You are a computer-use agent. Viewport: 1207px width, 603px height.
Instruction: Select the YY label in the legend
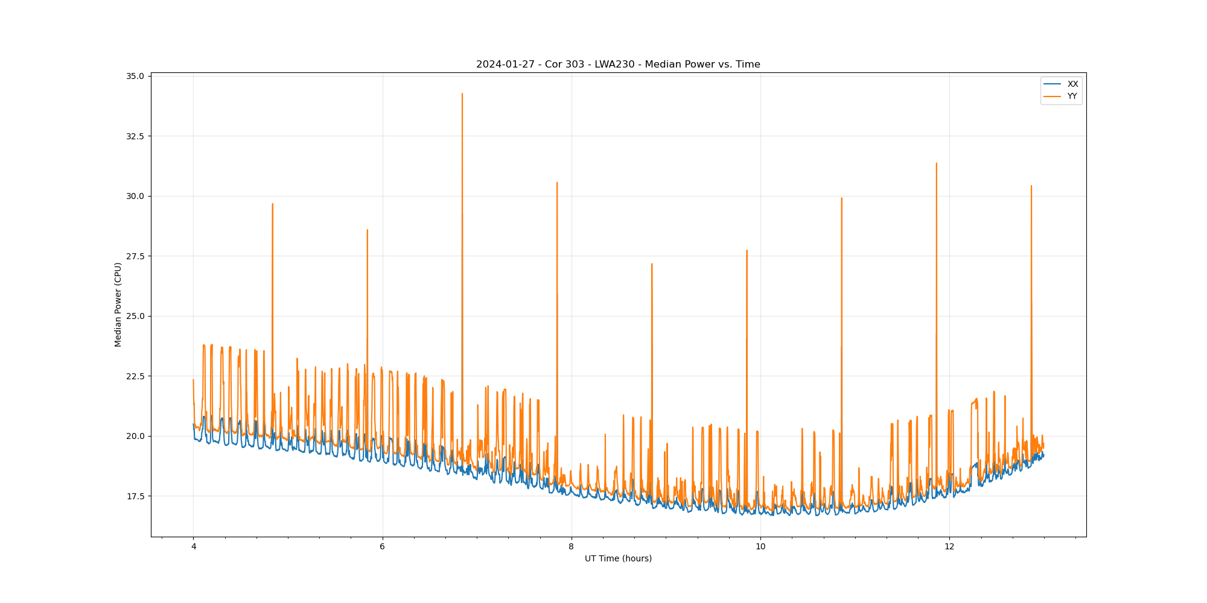[x=1072, y=96]
